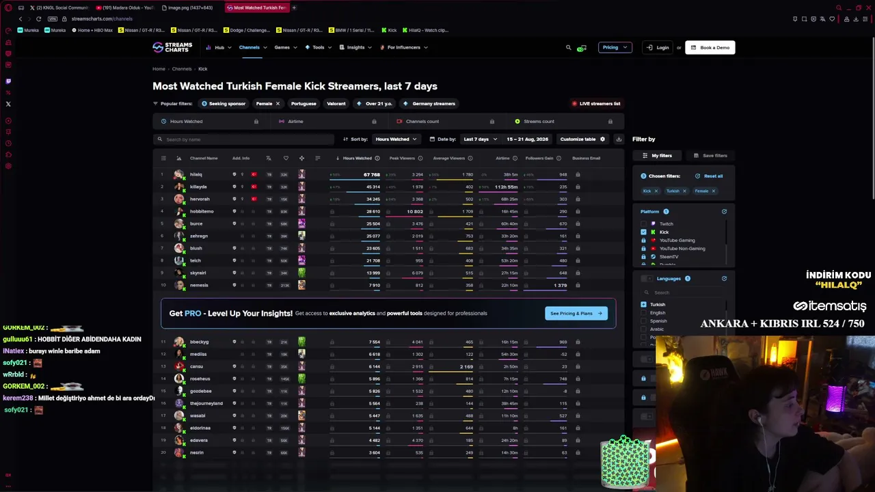The height and width of the screenshot is (492, 875).
Task: Reset the Languages filter section
Action: coord(724,279)
